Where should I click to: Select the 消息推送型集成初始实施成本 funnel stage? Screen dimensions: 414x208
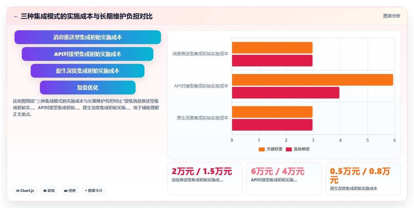[88, 37]
